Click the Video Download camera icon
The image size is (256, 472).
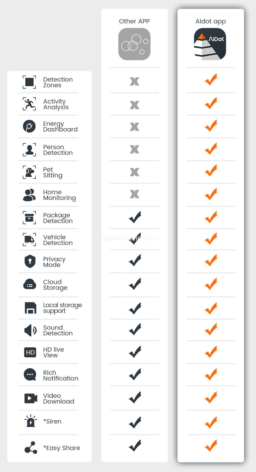tap(31, 398)
